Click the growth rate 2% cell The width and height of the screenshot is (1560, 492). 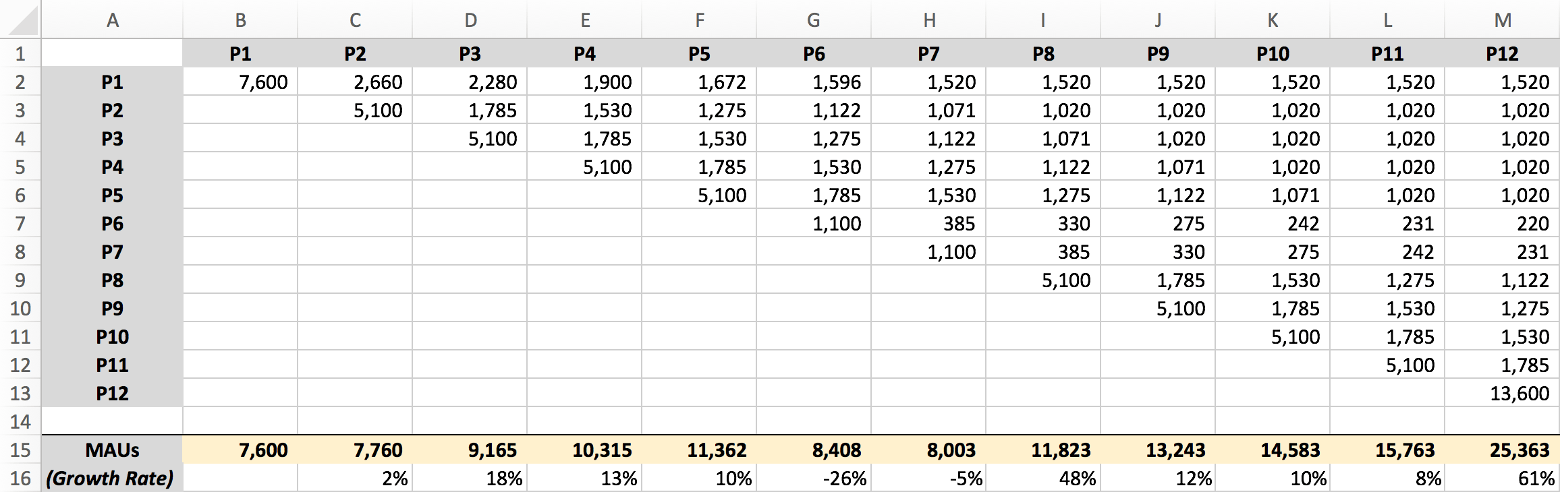point(355,478)
